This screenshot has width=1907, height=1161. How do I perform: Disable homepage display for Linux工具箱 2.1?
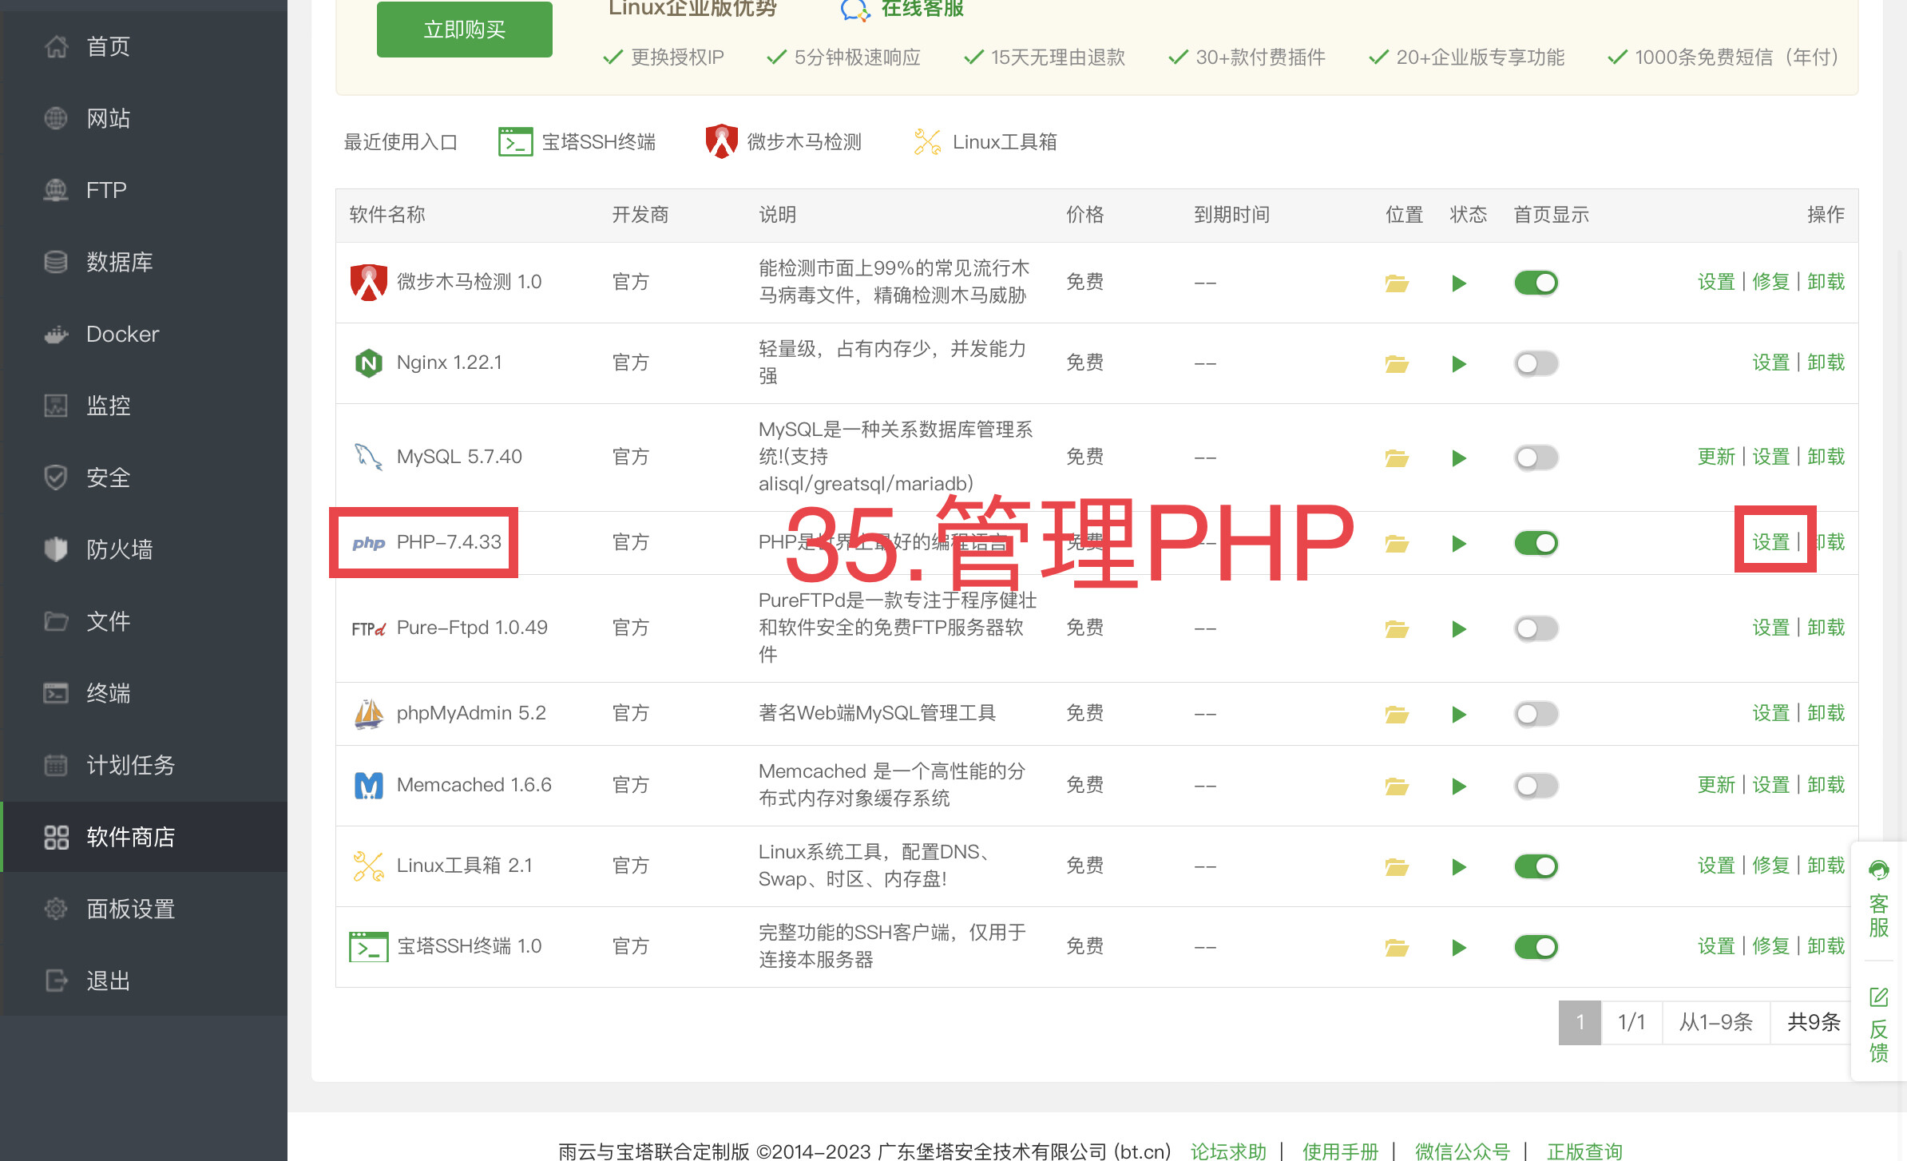coord(1536,866)
